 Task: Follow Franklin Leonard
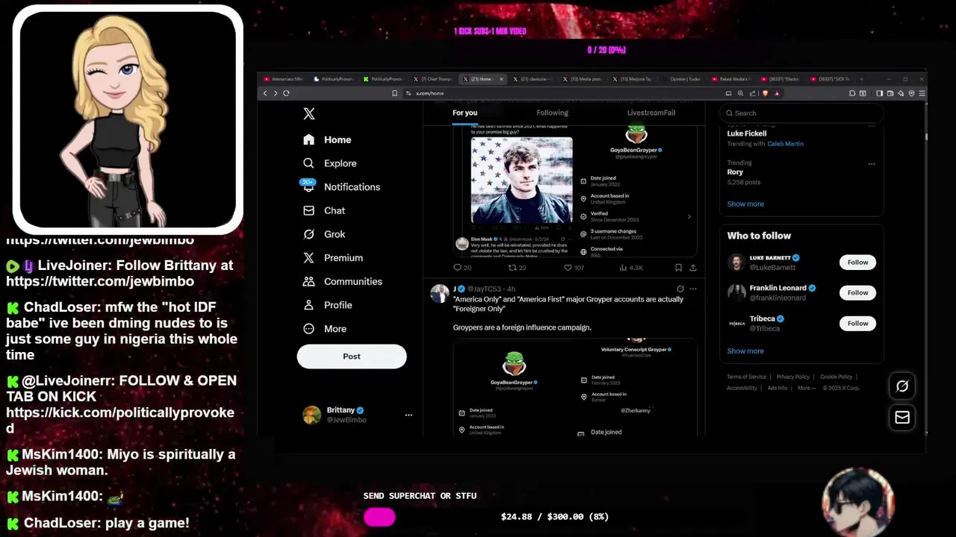point(857,292)
